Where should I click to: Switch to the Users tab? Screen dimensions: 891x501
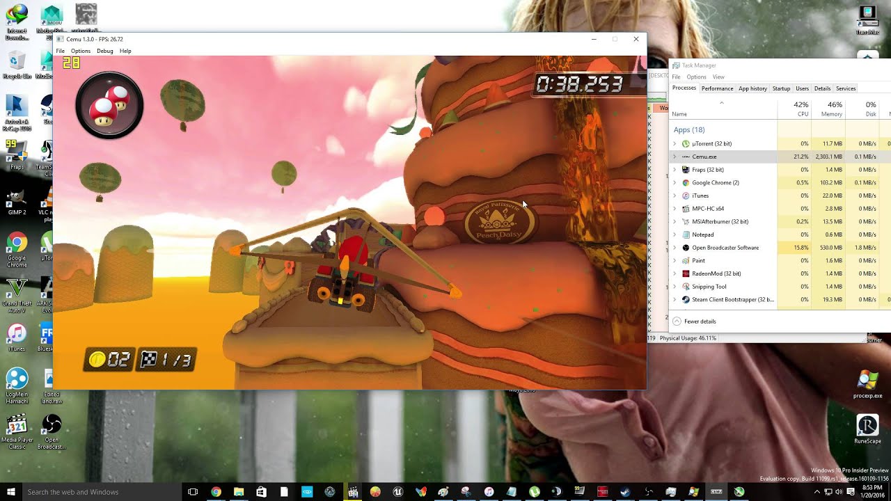pos(802,88)
